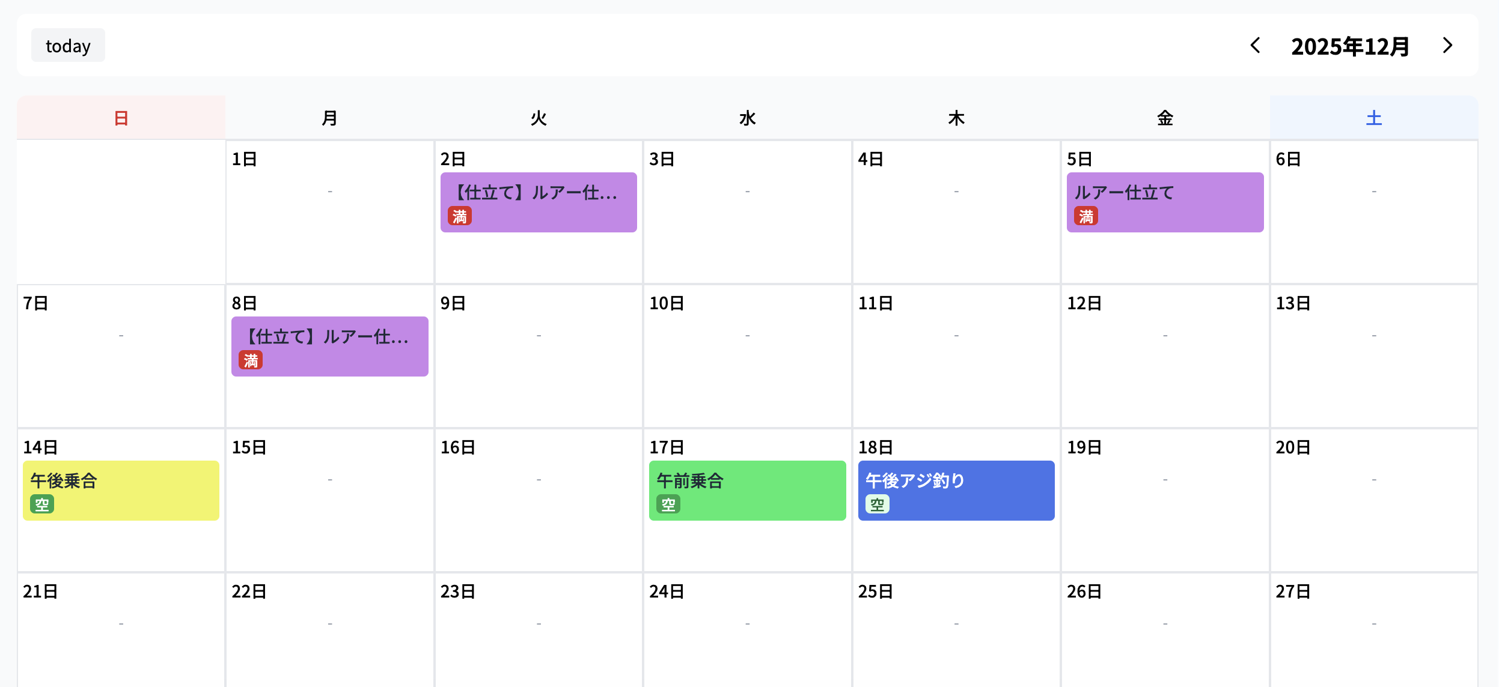Viewport: 1499px width, 687px height.
Task: Click the 満 badge on December 5 event
Action: pyautogui.click(x=1086, y=216)
